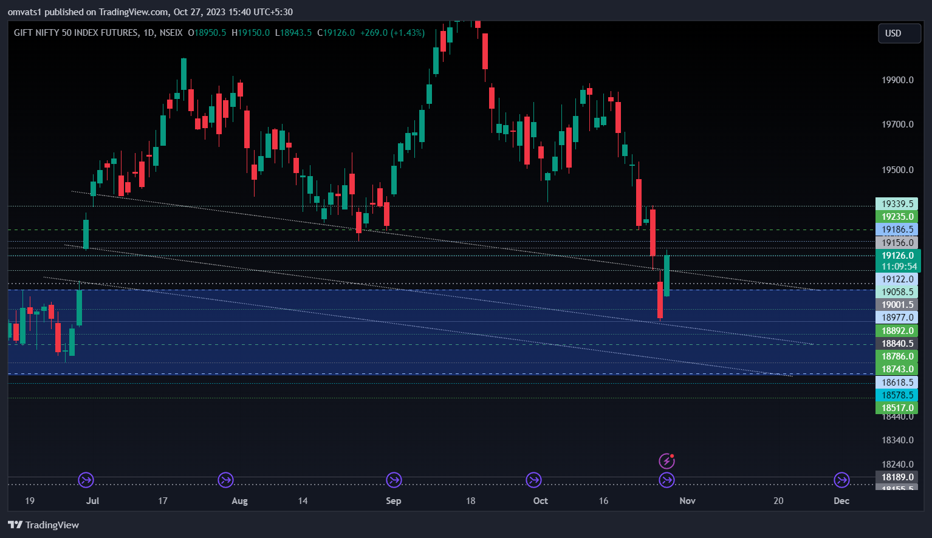Open the purple event marker above Jul
Image resolution: width=932 pixels, height=538 pixels.
(x=86, y=480)
